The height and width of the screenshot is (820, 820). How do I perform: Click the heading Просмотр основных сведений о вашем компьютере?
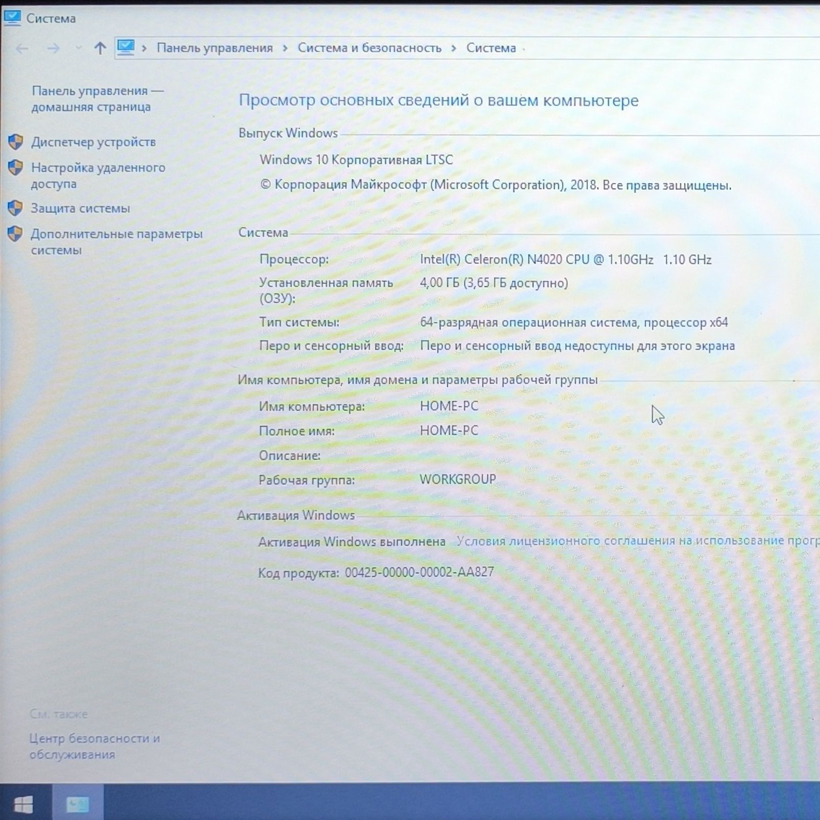coord(438,100)
